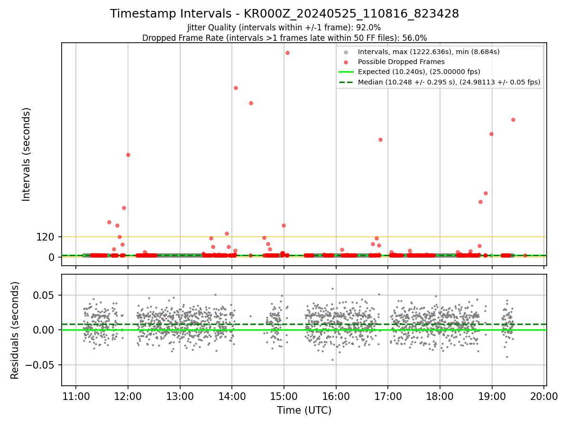Click legend entry 'Possible Dropped Frames'
The height and width of the screenshot is (427, 569).
[401, 62]
